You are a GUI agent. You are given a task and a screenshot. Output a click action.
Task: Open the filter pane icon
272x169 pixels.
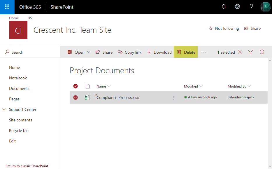250,52
